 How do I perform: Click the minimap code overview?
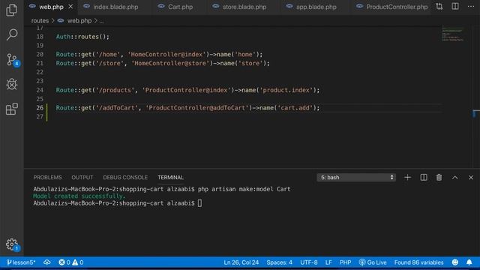[x=453, y=34]
